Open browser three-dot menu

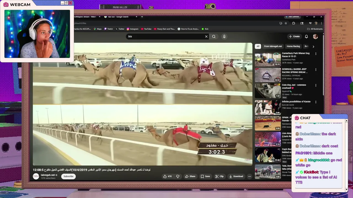tap(321, 23)
